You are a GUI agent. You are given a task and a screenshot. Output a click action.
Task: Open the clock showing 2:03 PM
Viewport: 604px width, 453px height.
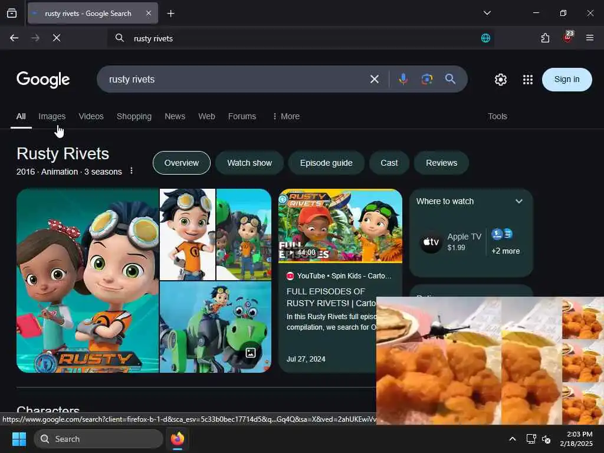[x=576, y=439]
